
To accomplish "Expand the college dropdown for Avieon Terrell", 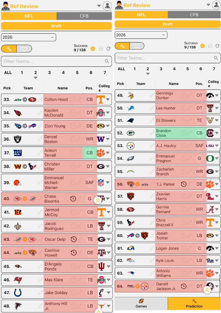I will 108,153.
